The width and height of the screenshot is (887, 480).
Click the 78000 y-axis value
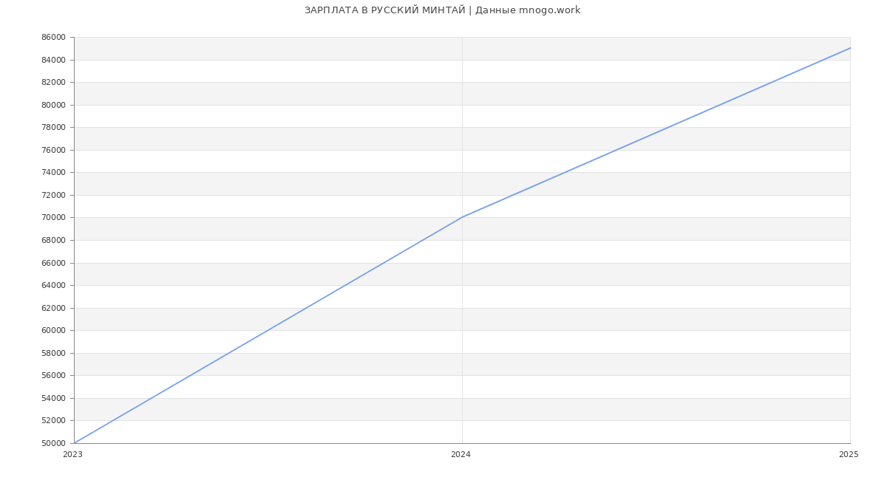pyautogui.click(x=53, y=127)
